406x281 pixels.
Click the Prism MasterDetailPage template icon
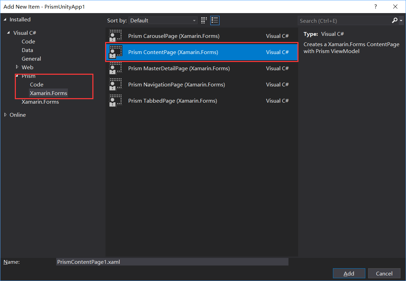point(115,68)
